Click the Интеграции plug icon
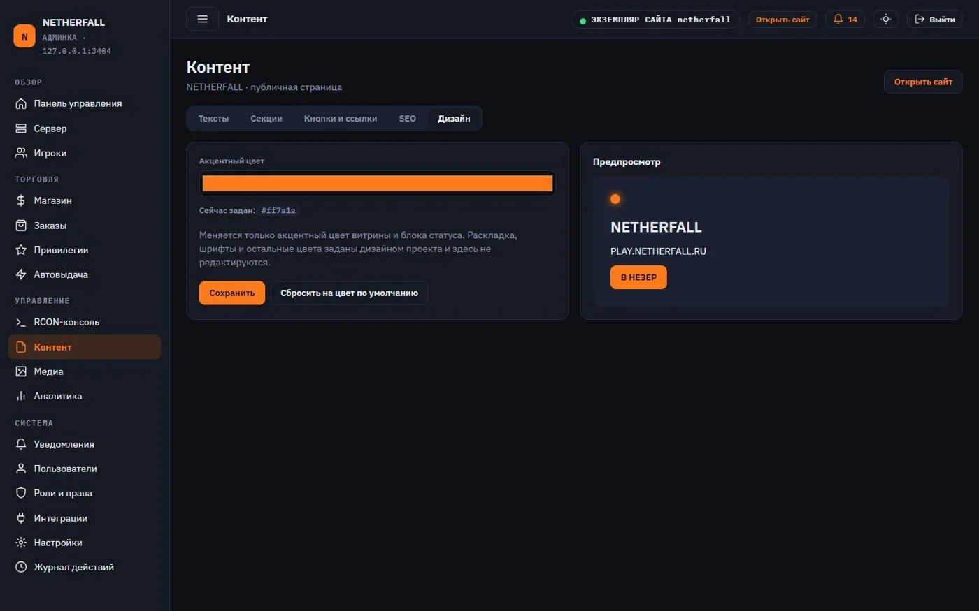Screen dimensions: 979x611 21,518
